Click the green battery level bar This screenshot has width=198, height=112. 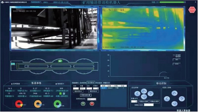click(173, 2)
